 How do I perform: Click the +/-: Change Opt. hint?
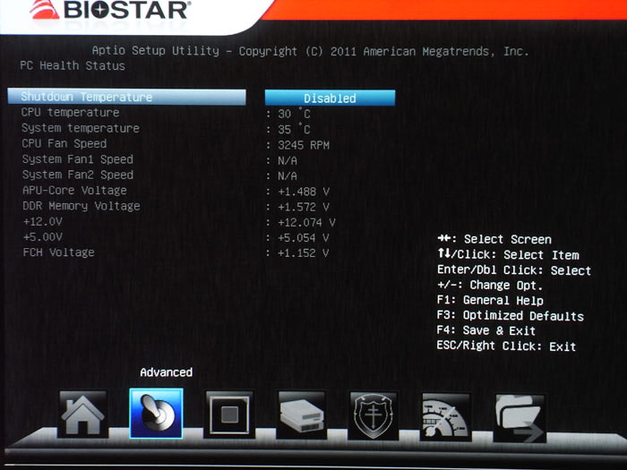(490, 285)
